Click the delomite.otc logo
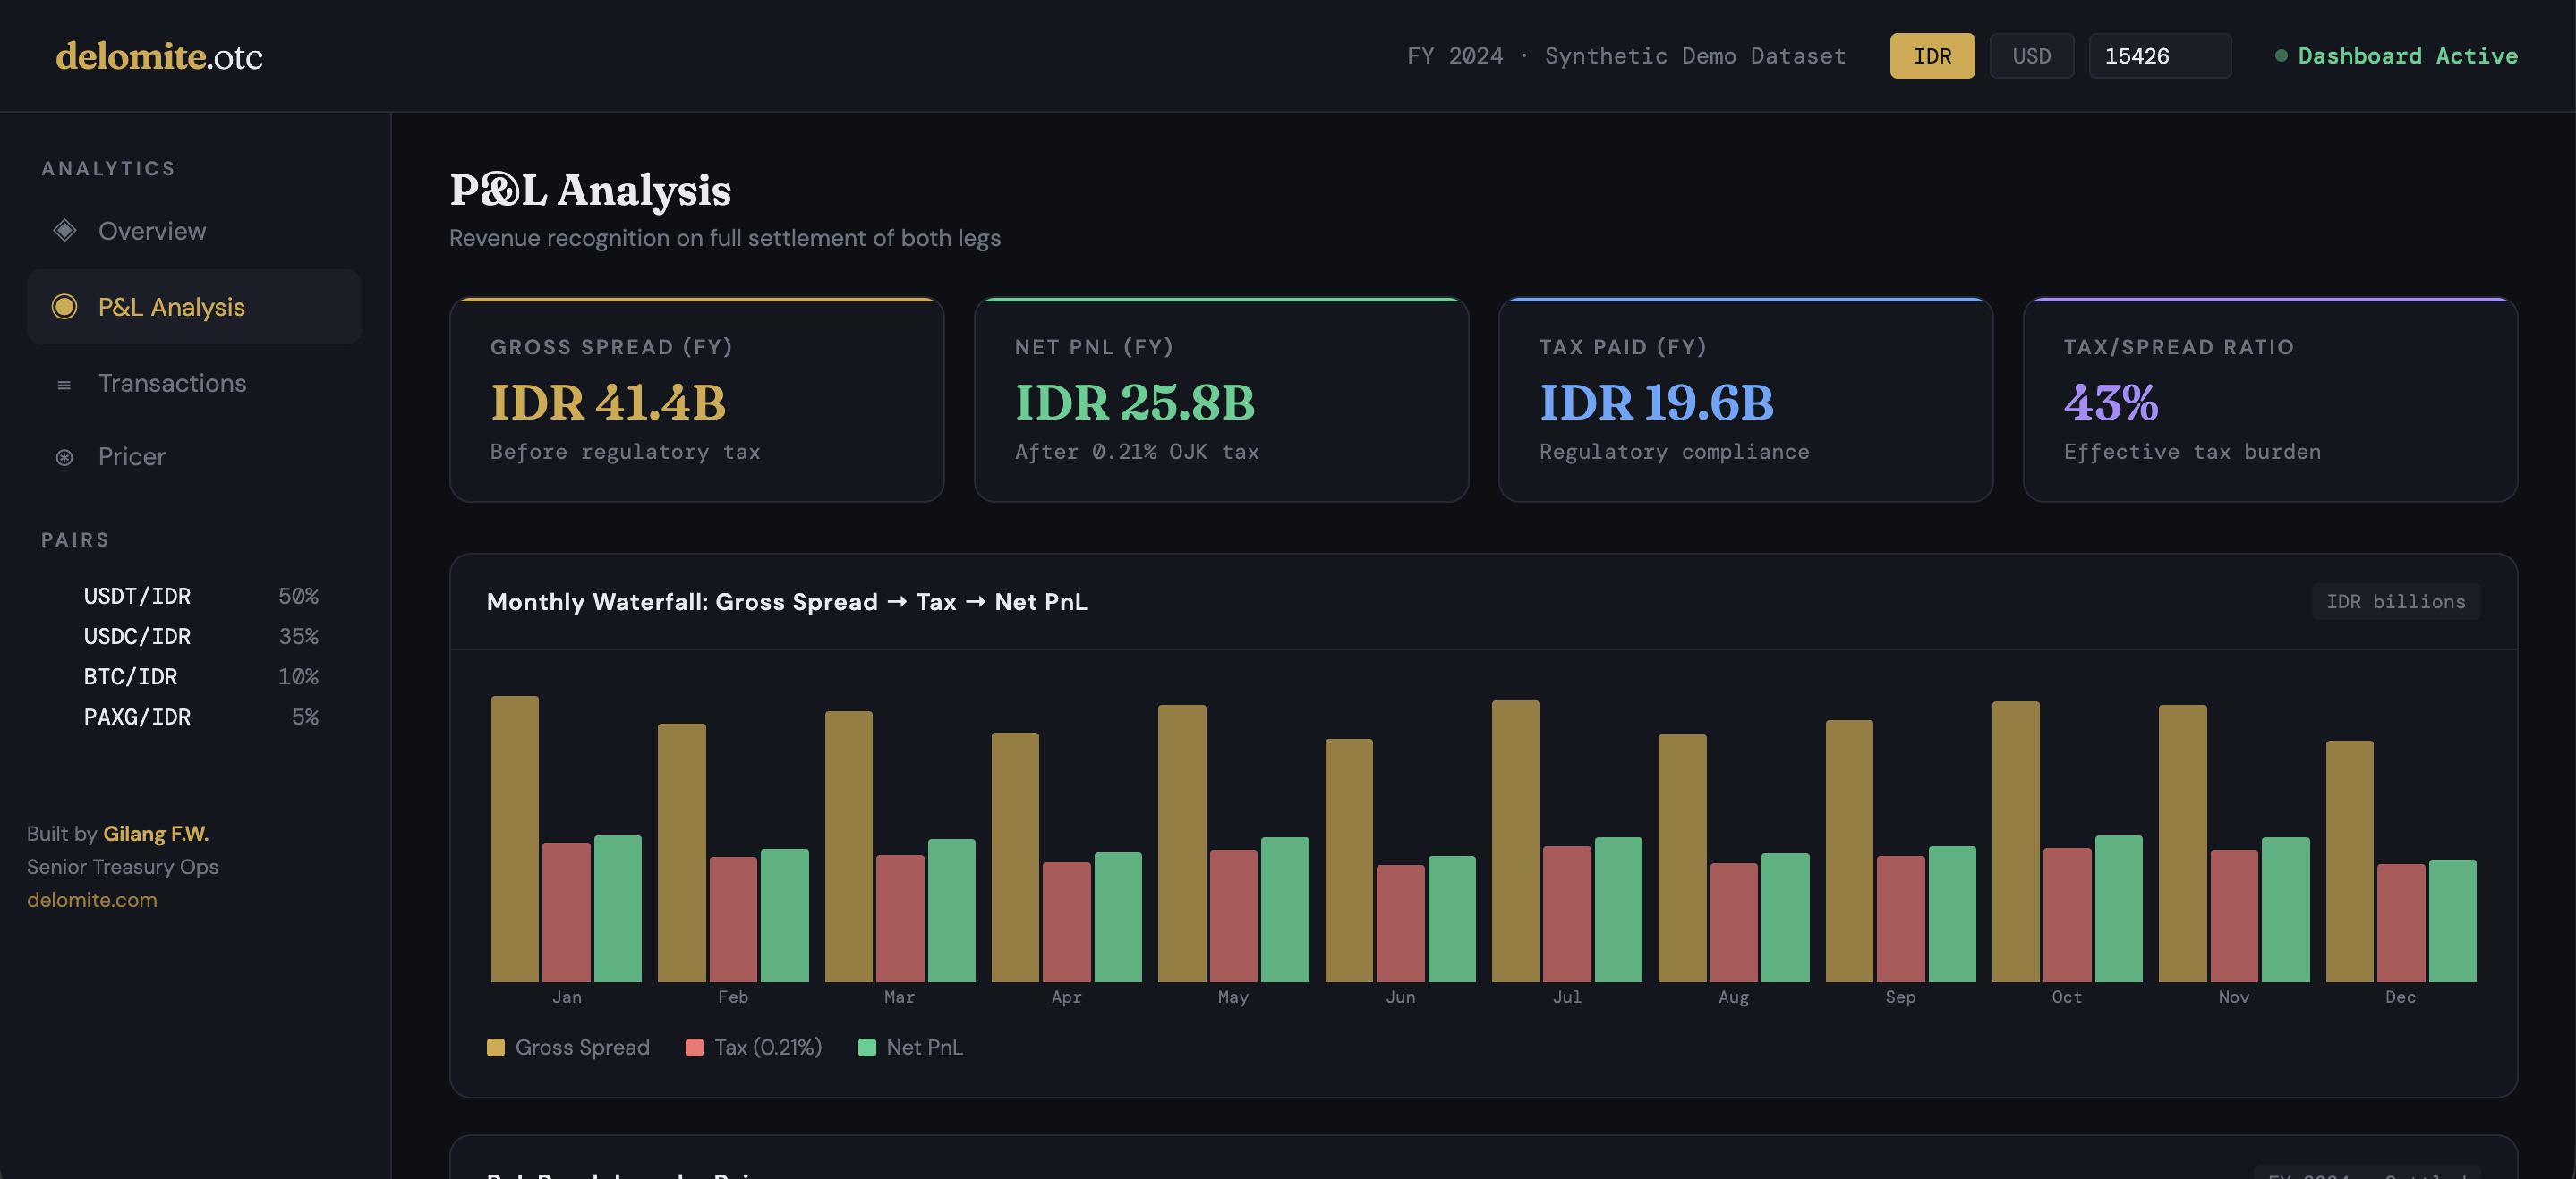This screenshot has width=2576, height=1179. click(x=160, y=56)
